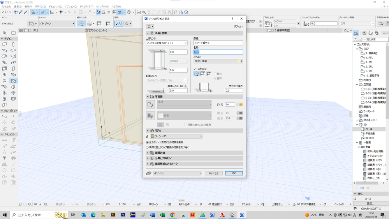Select 境界の壁とクロップ要素の材質を受け継ぐ radio option
Image resolution: width=389 pixels, height=219 pixels.
147,147
